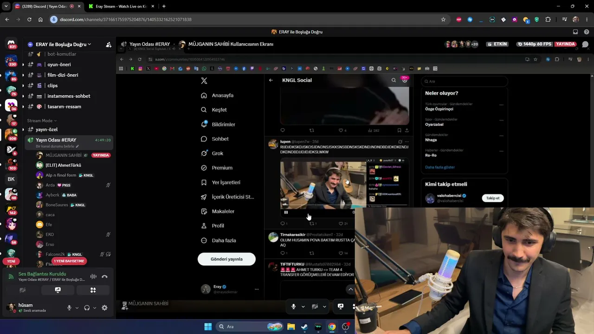
Task: Toggle camera in stream control bar
Action: pyautogui.click(x=315, y=307)
